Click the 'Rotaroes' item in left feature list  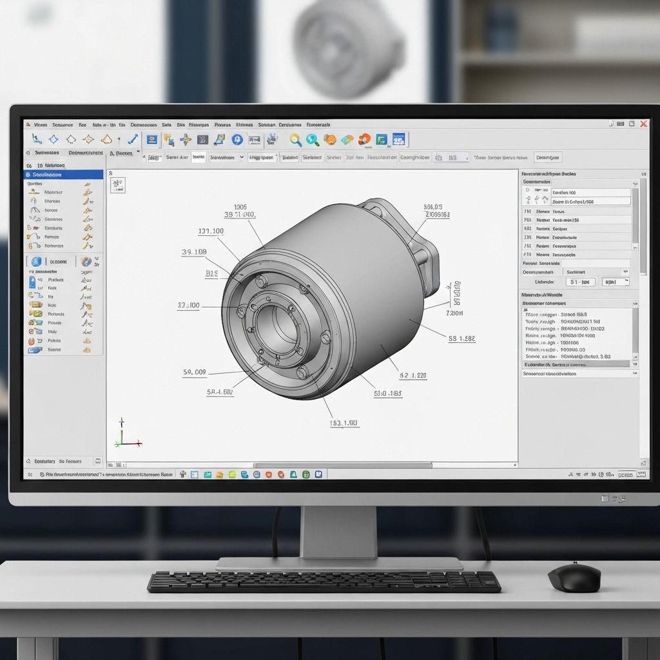coord(53,246)
